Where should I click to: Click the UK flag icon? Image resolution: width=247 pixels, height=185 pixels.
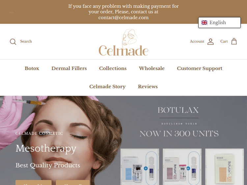[204, 23]
